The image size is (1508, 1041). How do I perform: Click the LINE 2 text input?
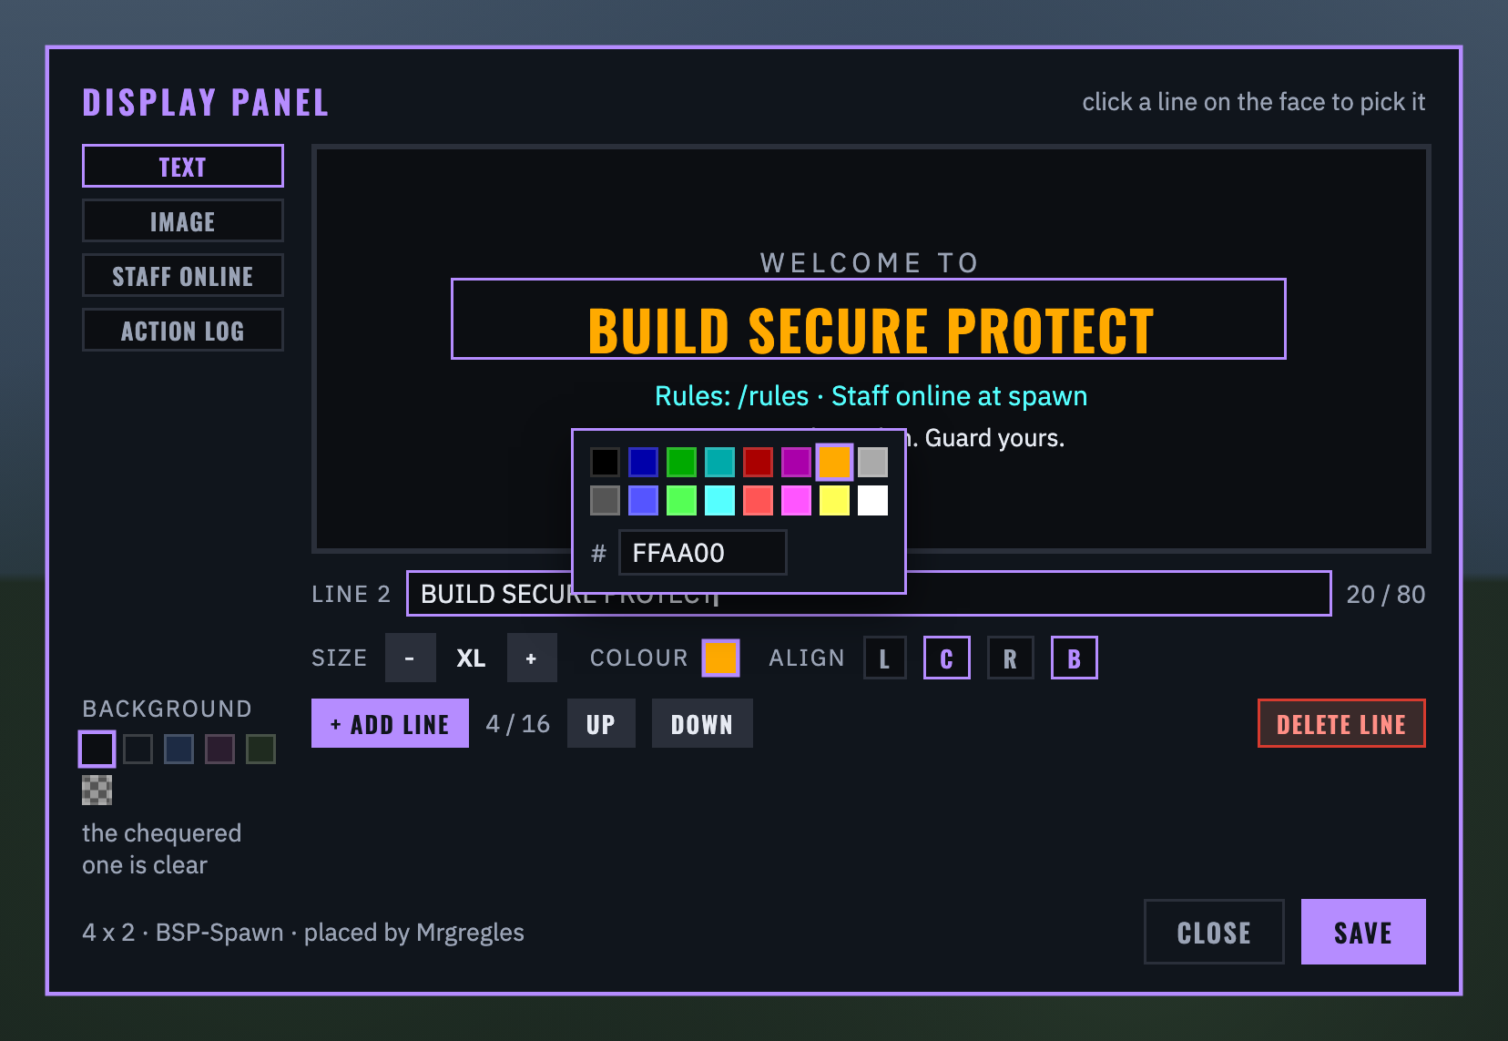(869, 594)
